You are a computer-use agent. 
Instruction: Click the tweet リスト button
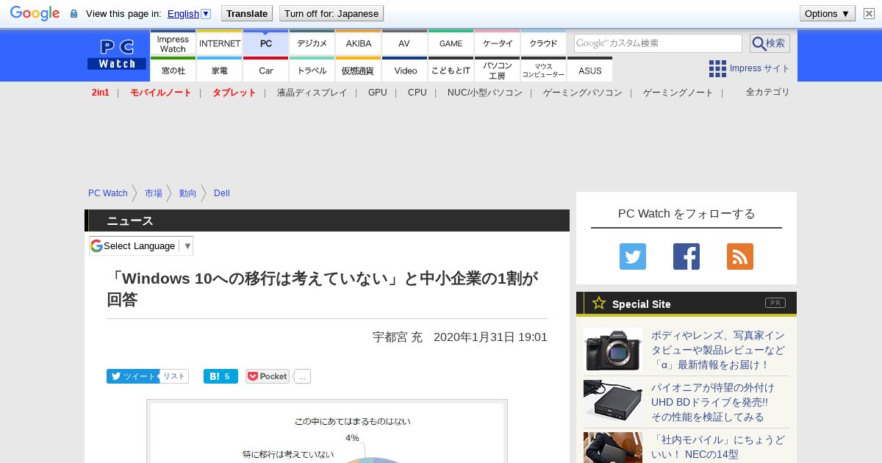click(x=174, y=376)
